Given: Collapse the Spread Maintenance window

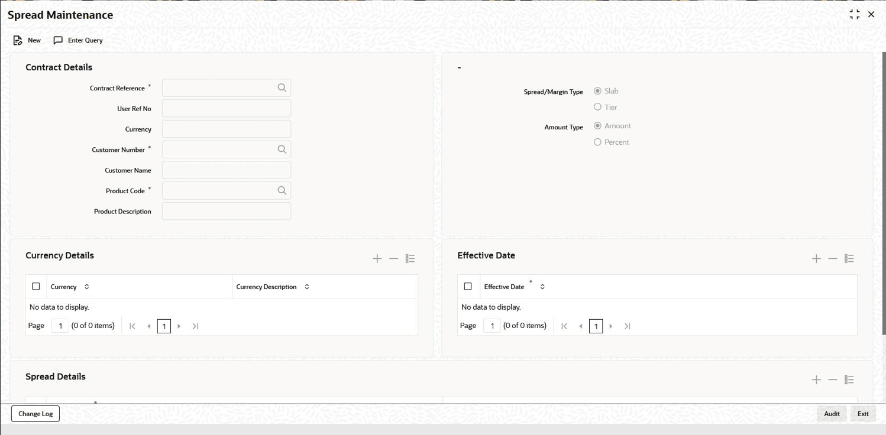Looking at the screenshot, I should point(855,15).
